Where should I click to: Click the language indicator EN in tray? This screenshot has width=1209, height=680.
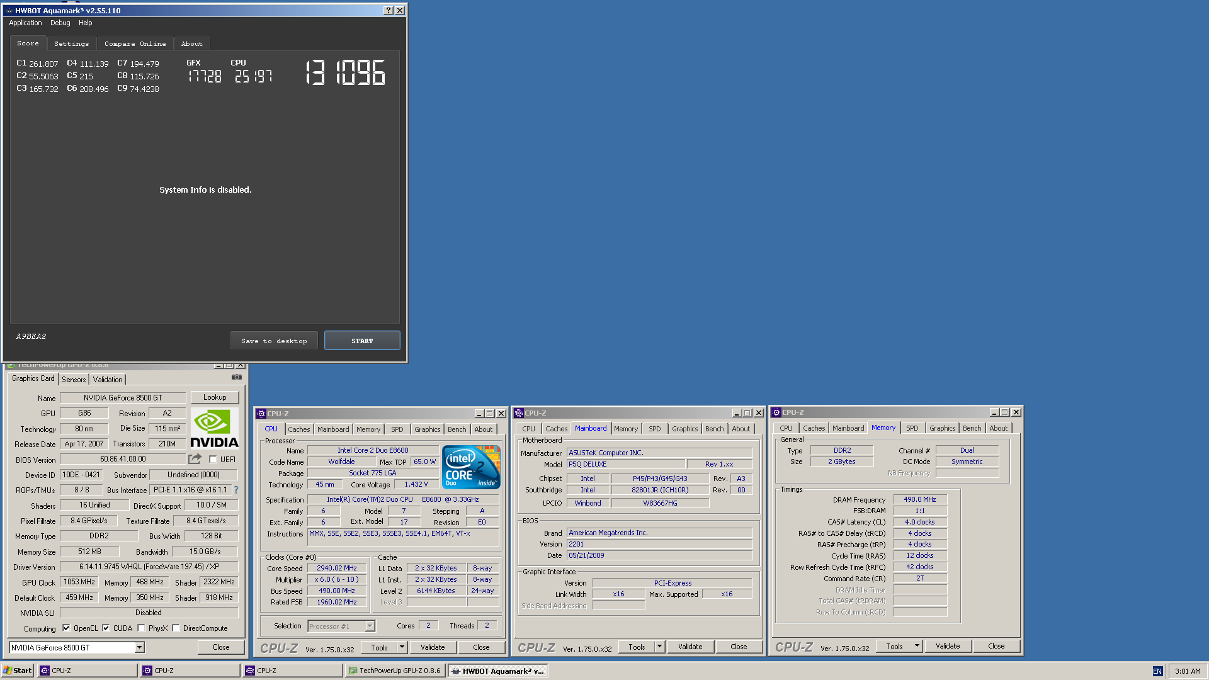pos(1157,671)
